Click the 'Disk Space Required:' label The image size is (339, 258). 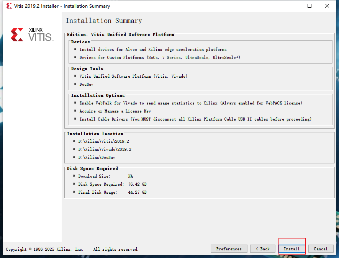[x=101, y=184]
